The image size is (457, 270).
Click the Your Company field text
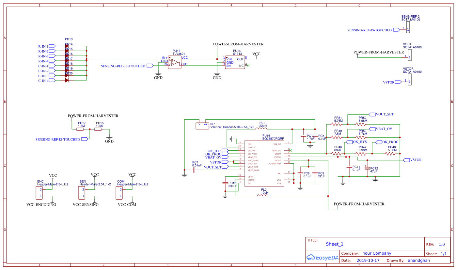[x=377, y=253]
